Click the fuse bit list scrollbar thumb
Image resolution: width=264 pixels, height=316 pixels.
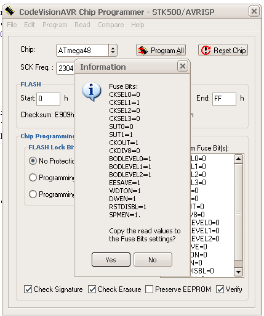click(x=238, y=212)
